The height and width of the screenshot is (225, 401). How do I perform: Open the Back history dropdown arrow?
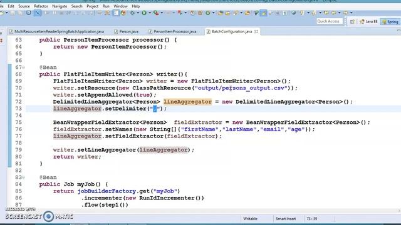click(340, 12)
